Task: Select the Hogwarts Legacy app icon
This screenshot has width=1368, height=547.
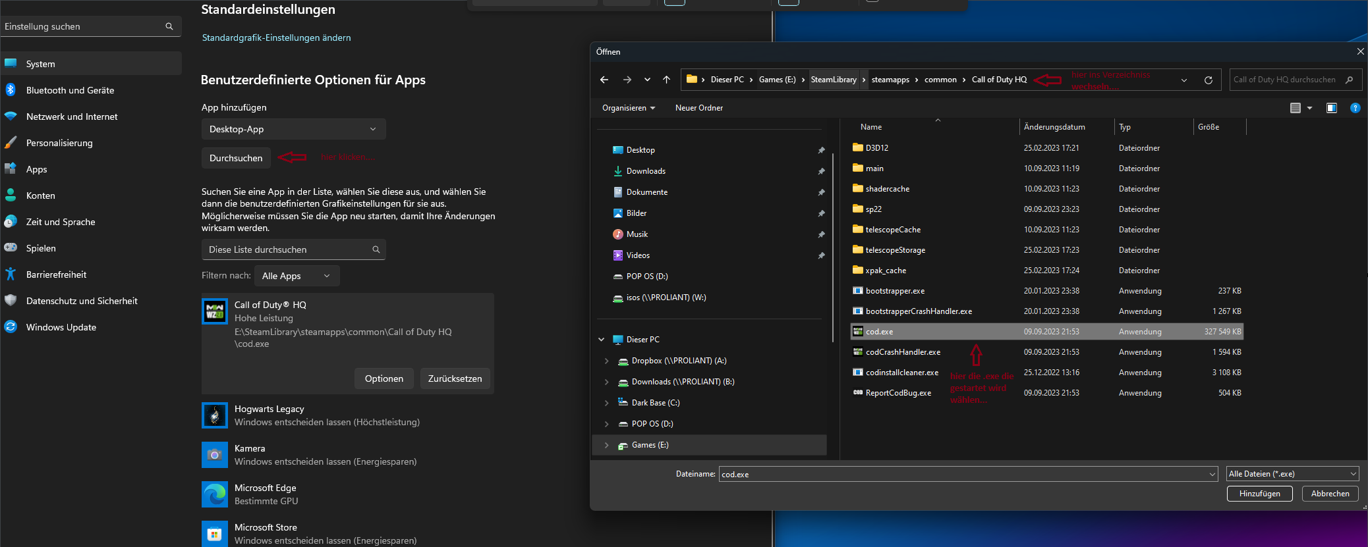Action: pyautogui.click(x=215, y=415)
